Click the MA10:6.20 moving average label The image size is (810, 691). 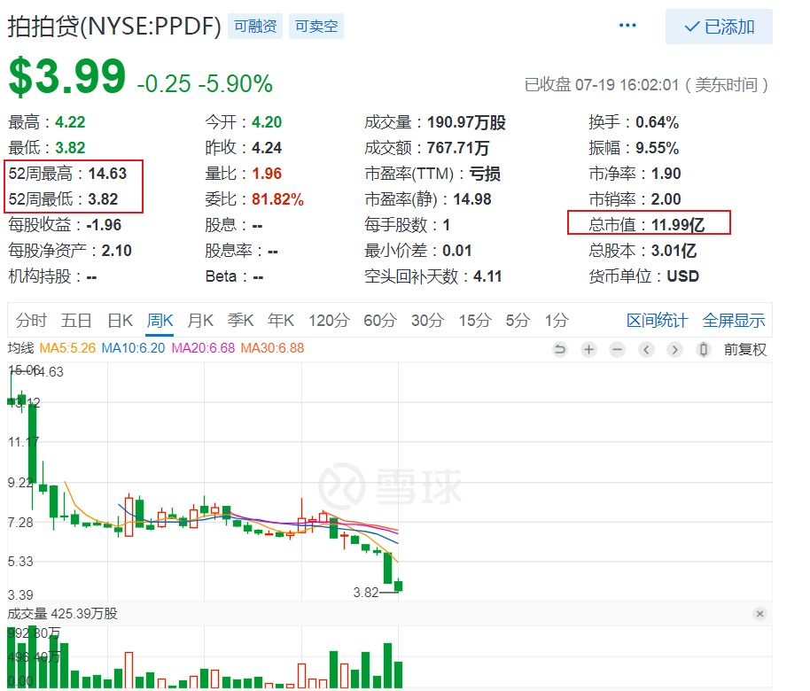pos(133,348)
